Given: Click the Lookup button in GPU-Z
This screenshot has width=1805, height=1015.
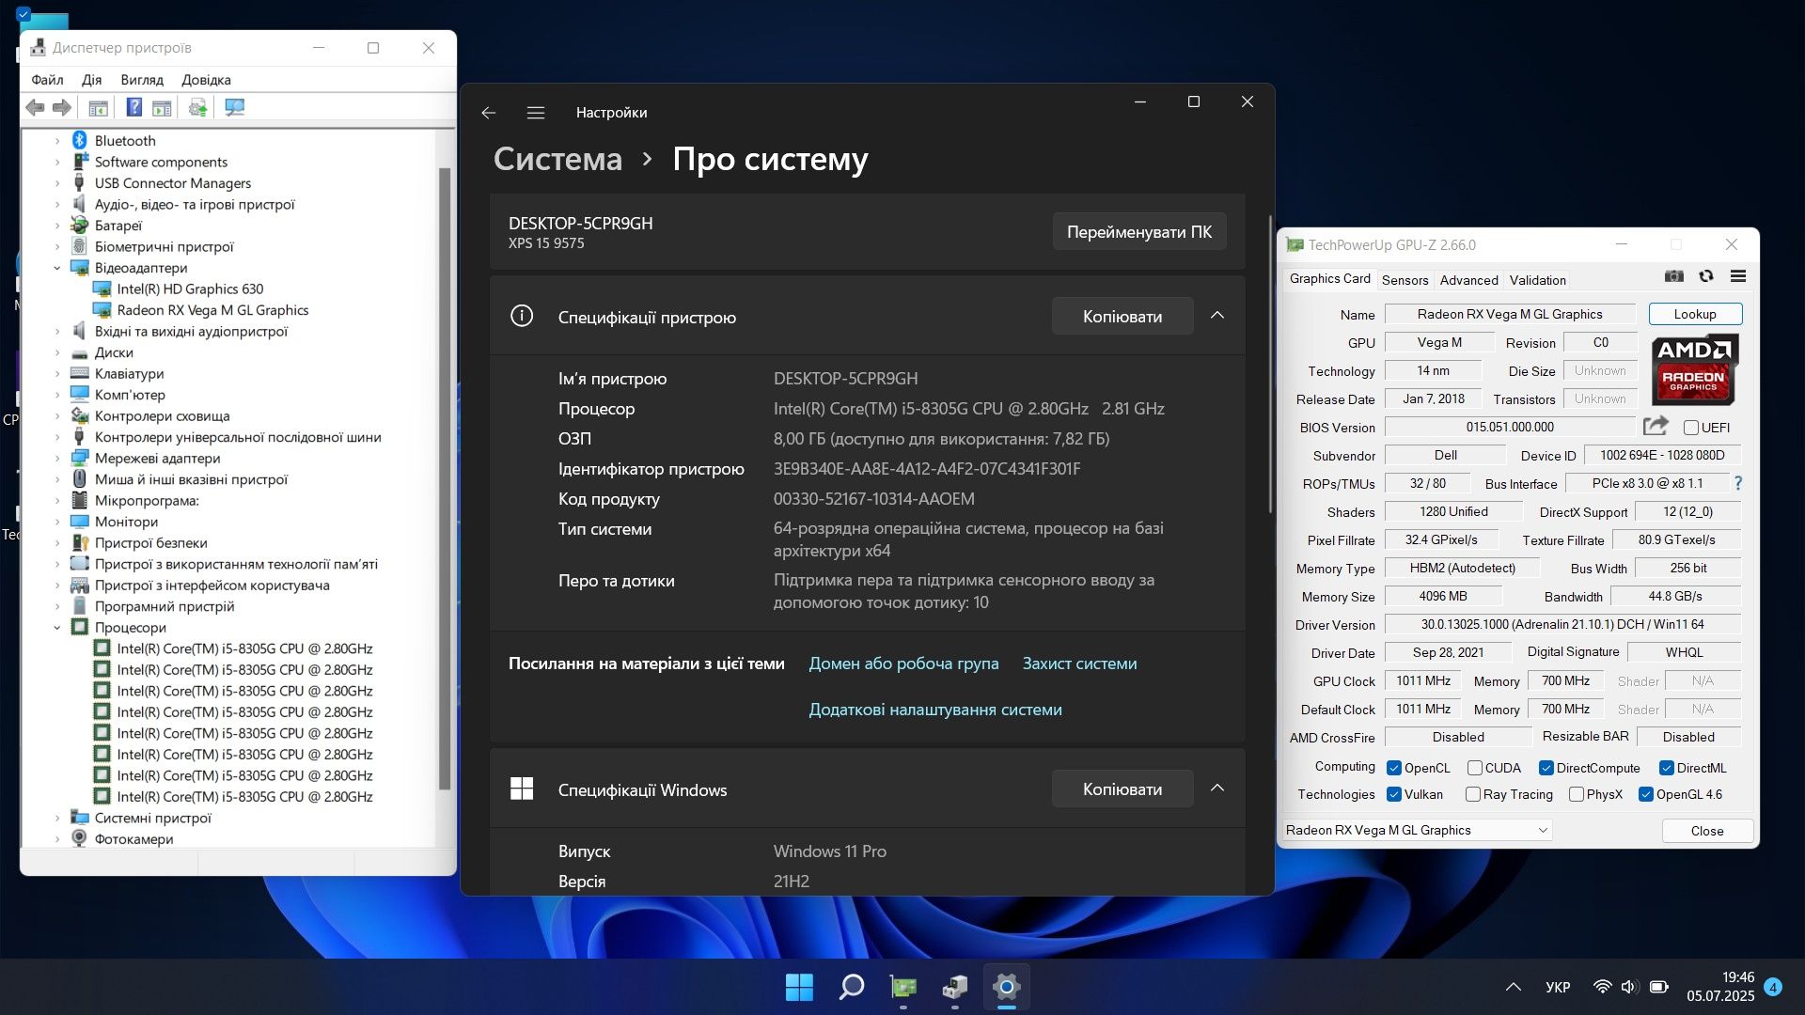Looking at the screenshot, I should [x=1694, y=314].
